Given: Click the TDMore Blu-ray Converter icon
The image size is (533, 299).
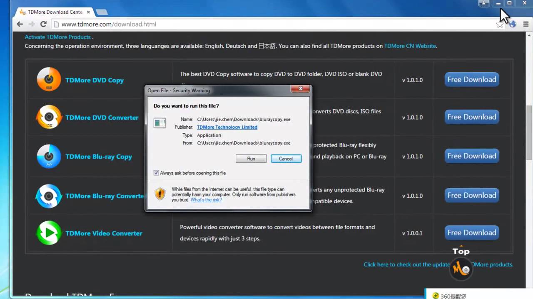Looking at the screenshot, I should coord(49,196).
